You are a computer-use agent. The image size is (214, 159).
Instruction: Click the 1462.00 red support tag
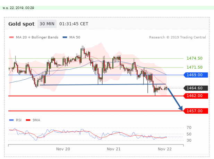(196, 96)
